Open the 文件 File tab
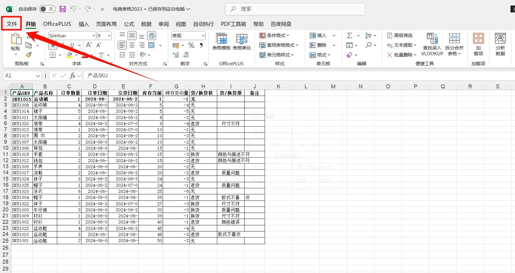This screenshot has height=273, width=515. [12, 24]
